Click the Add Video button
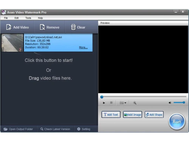 [x=17, y=27]
